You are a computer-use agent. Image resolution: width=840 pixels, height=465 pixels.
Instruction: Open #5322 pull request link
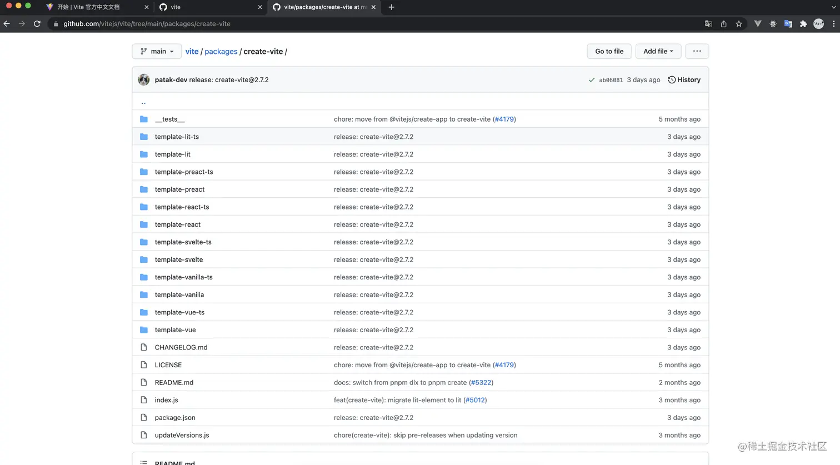click(x=481, y=383)
